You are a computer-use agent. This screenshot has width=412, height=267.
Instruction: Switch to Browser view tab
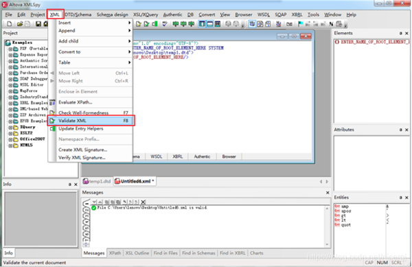pyautogui.click(x=229, y=156)
